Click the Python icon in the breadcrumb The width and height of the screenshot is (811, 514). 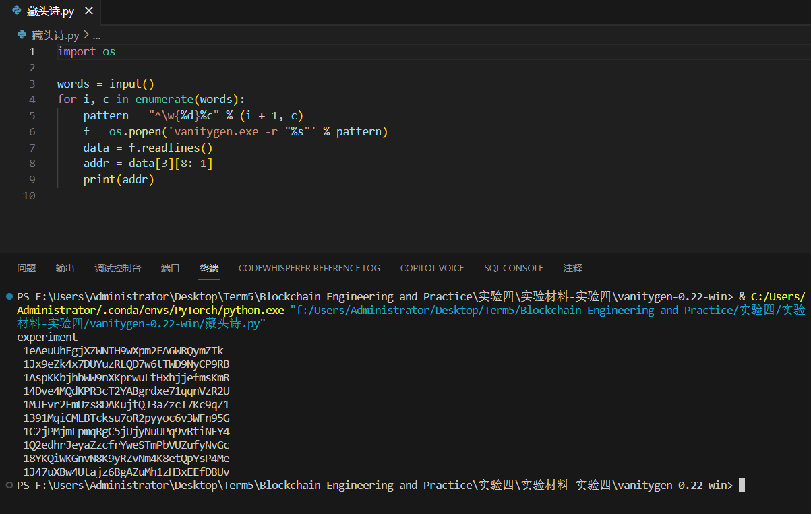22,35
